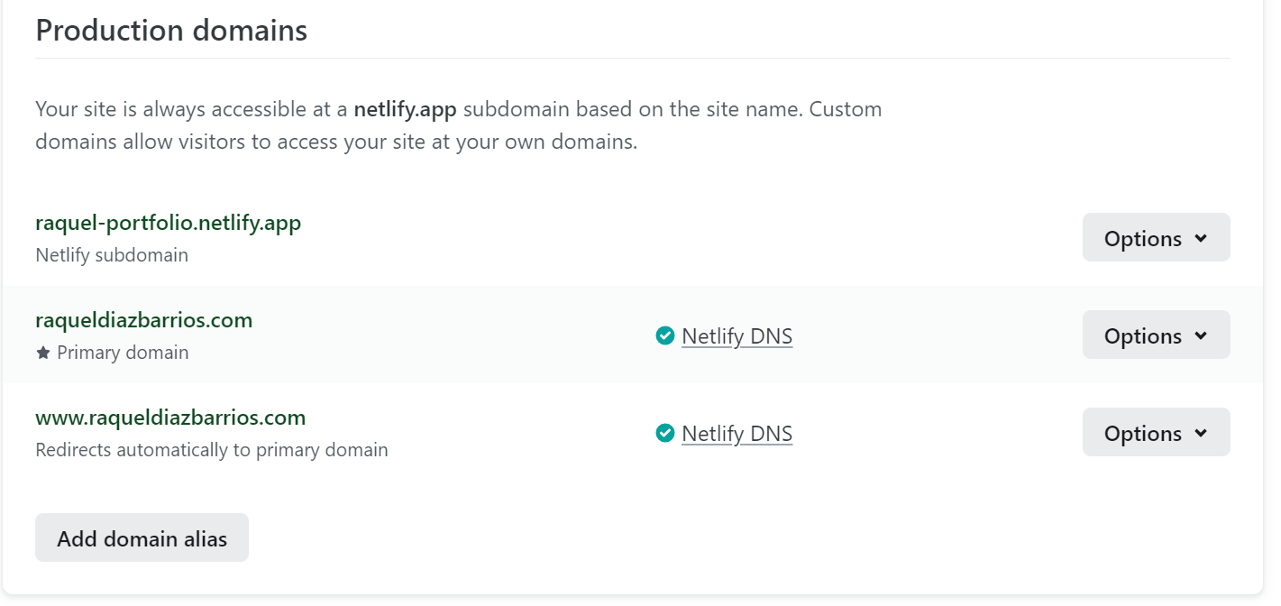This screenshot has width=1281, height=606.
Task: Click the Primary domain label text
Action: coord(123,353)
